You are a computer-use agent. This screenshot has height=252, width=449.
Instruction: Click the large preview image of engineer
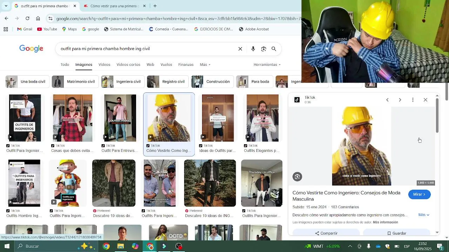[x=361, y=146]
